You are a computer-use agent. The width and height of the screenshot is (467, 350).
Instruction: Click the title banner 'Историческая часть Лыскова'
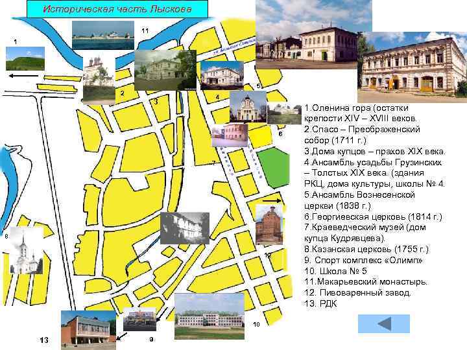click(117, 9)
